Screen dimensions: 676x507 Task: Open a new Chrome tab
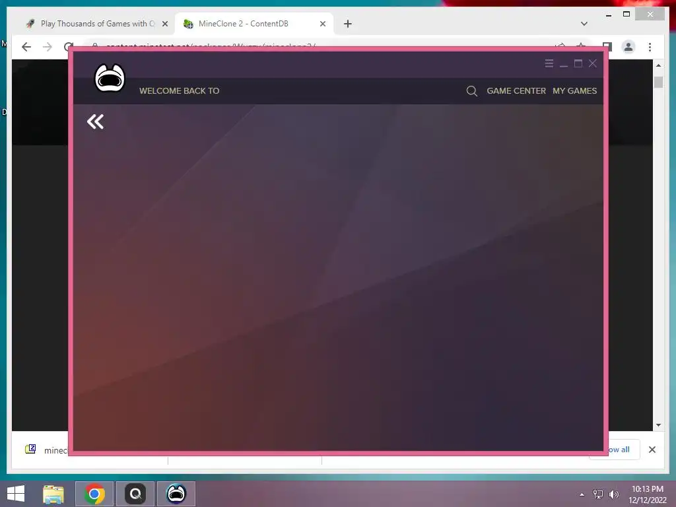[347, 24]
